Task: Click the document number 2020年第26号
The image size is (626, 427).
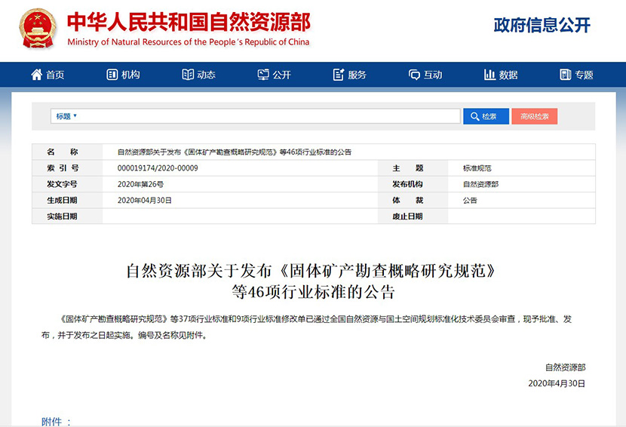Action: (x=140, y=184)
